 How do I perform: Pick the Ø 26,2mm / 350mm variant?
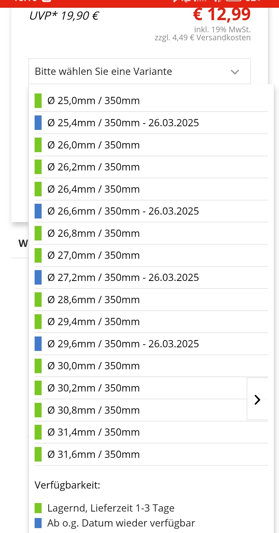pyautogui.click(x=94, y=167)
